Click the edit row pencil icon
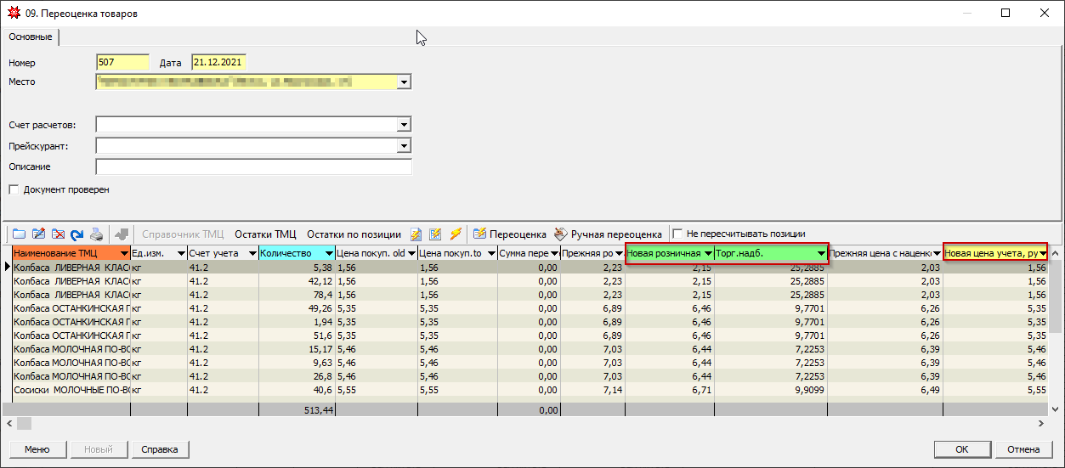Screen dimensions: 1065x468 [x=38, y=234]
